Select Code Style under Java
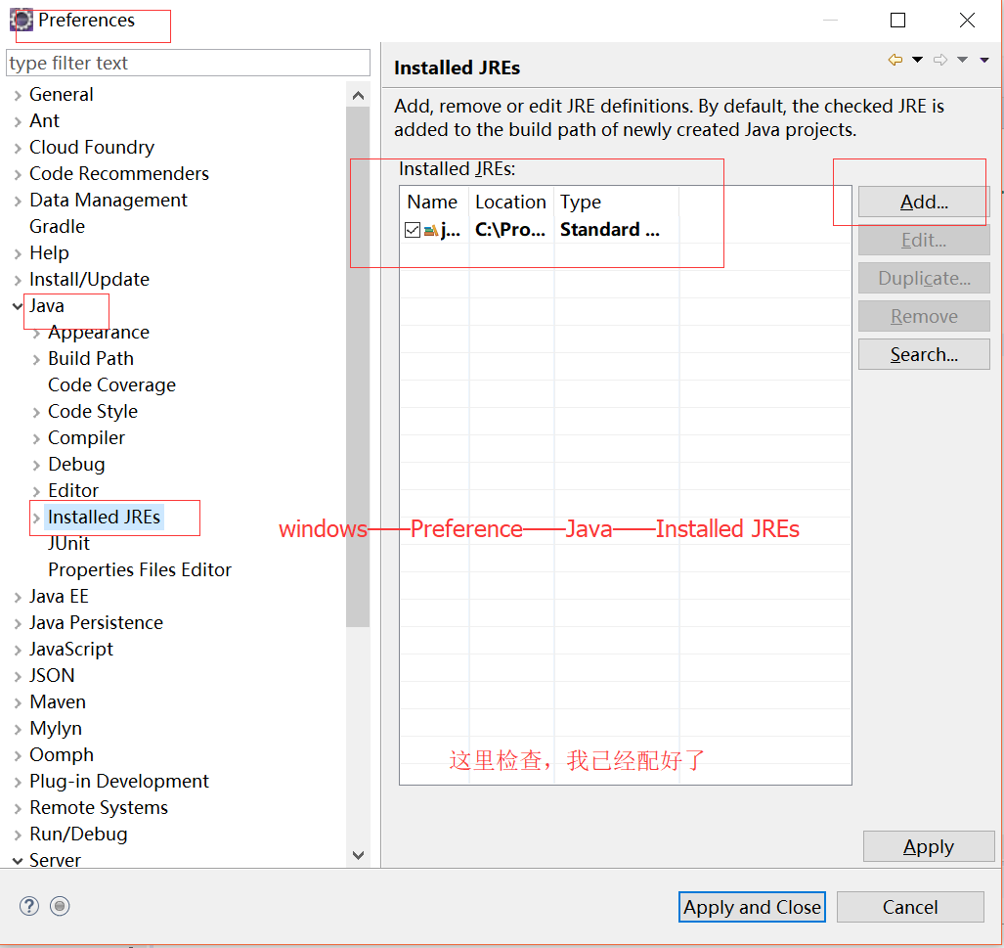 [93, 411]
